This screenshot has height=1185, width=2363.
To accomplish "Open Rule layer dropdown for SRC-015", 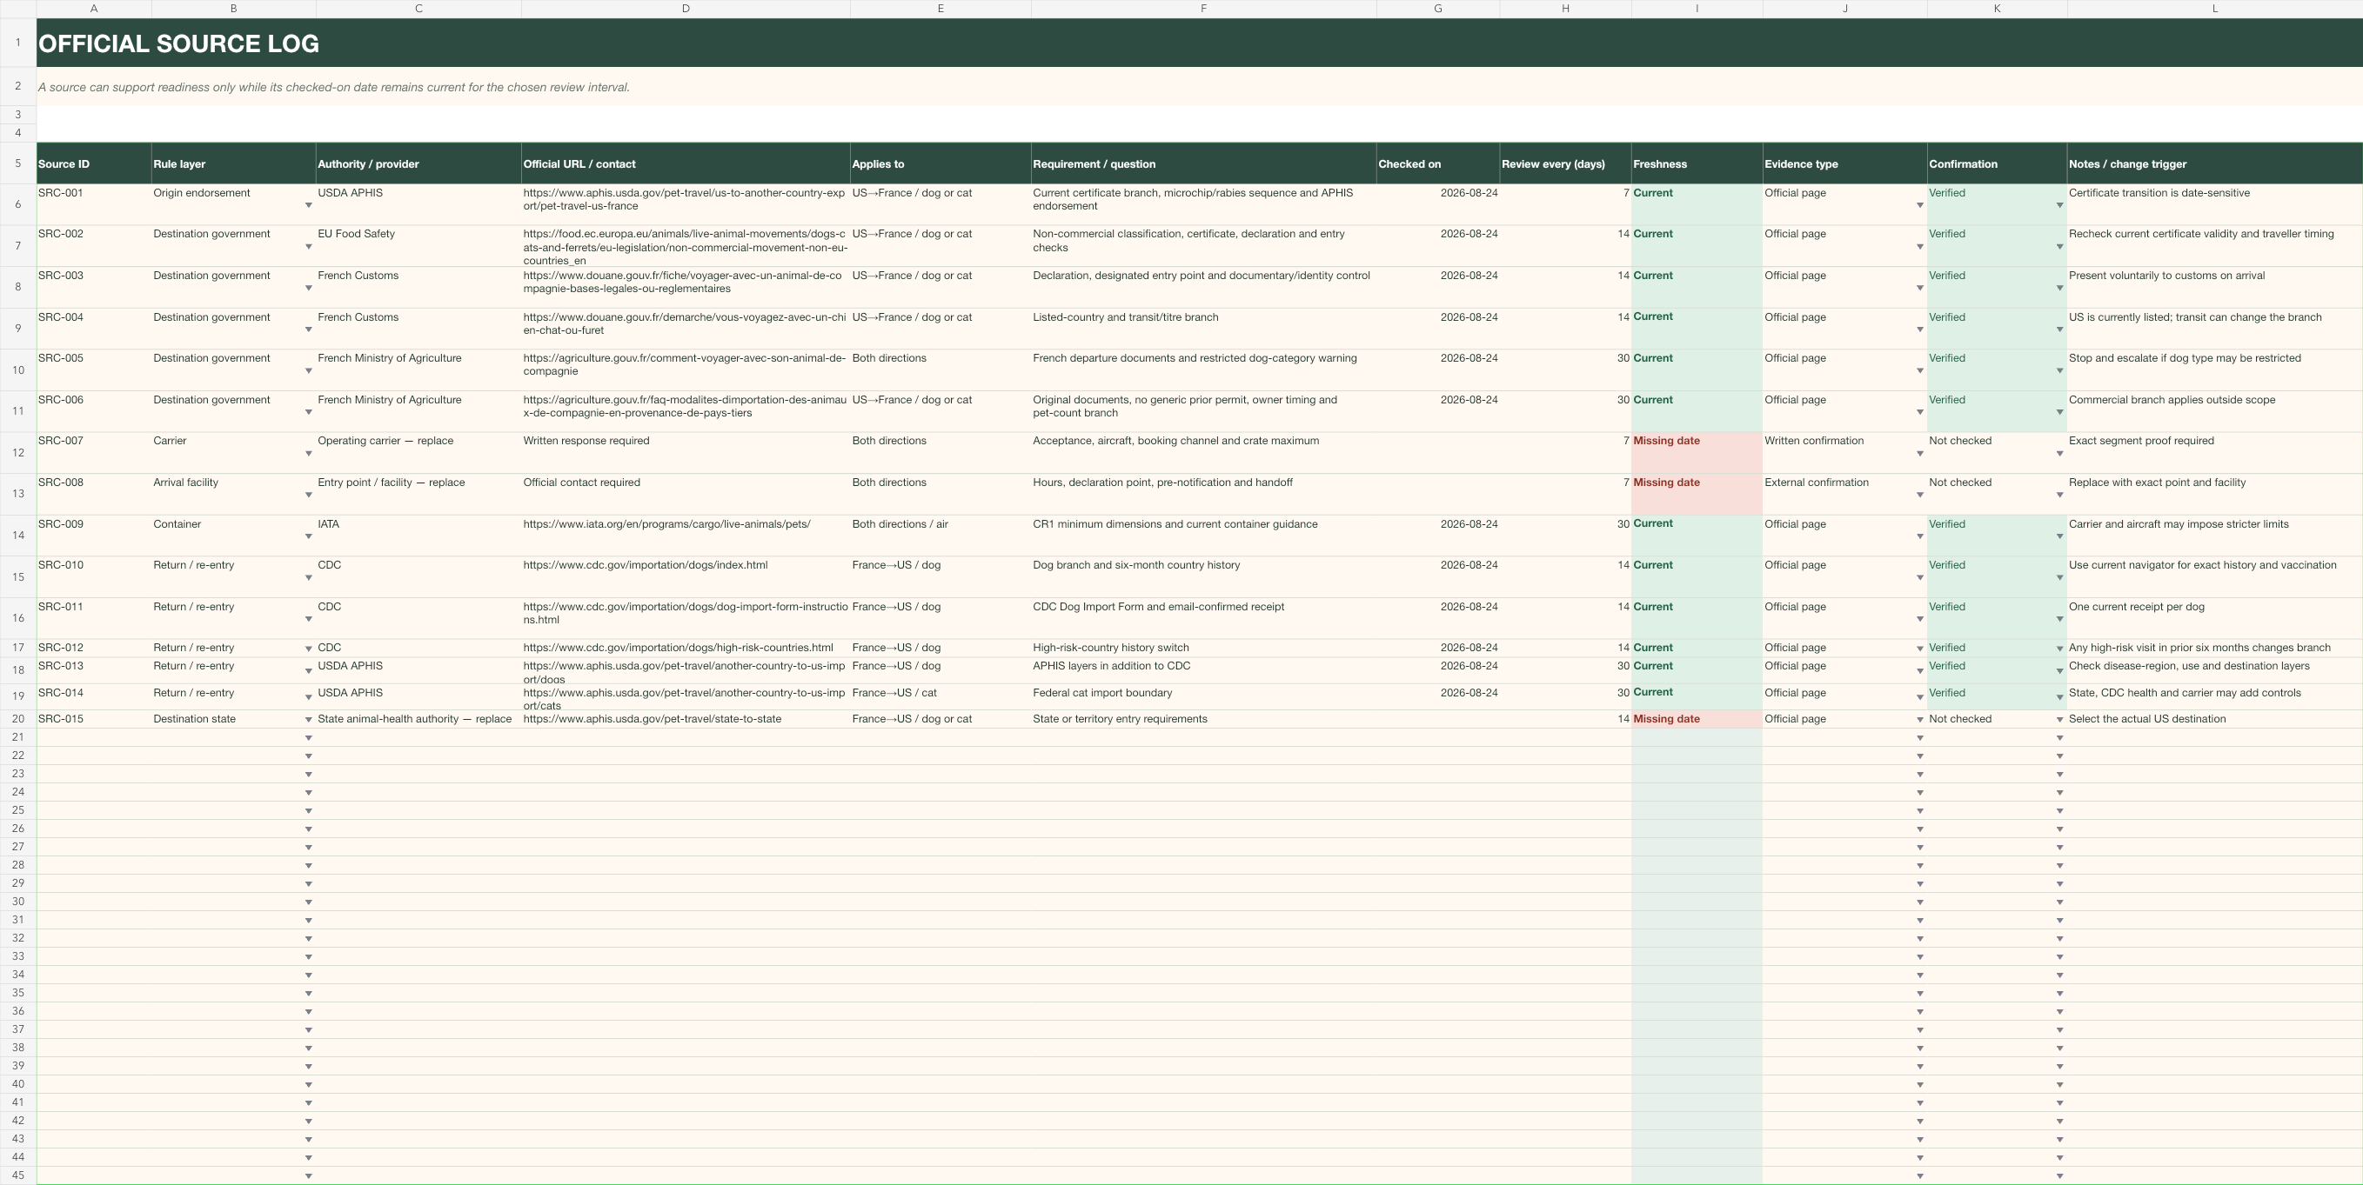I will pos(308,719).
